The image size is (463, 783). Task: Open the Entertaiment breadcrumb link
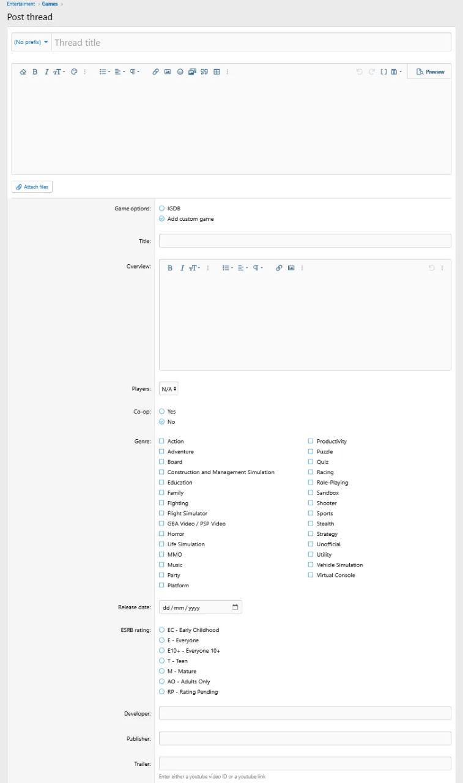click(21, 4)
